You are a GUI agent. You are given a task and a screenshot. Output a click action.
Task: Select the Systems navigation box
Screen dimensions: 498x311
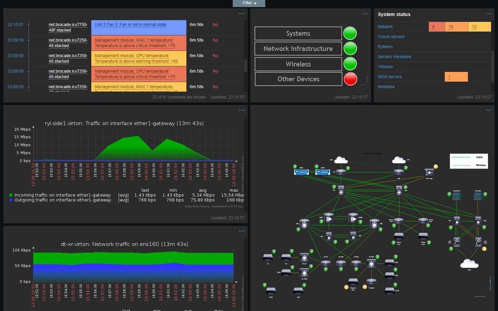coord(298,33)
